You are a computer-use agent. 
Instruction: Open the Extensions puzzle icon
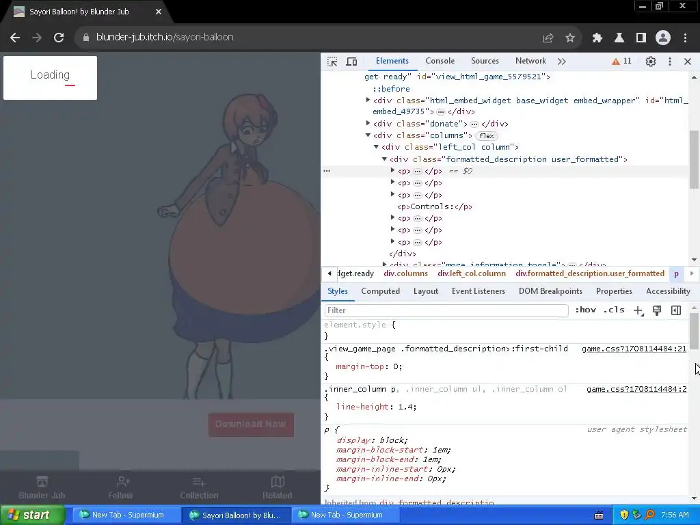(x=597, y=38)
